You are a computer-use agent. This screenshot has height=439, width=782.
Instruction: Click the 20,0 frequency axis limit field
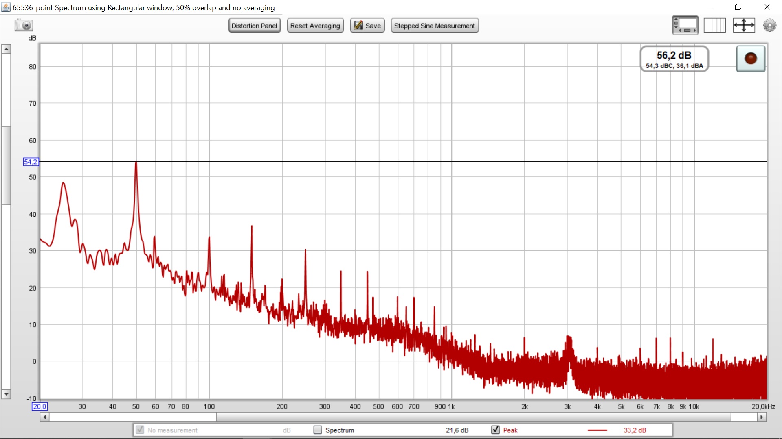tap(40, 406)
